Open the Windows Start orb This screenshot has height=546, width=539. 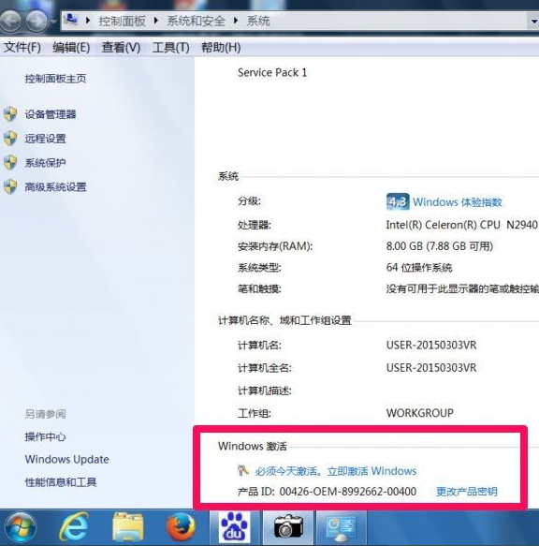20,527
